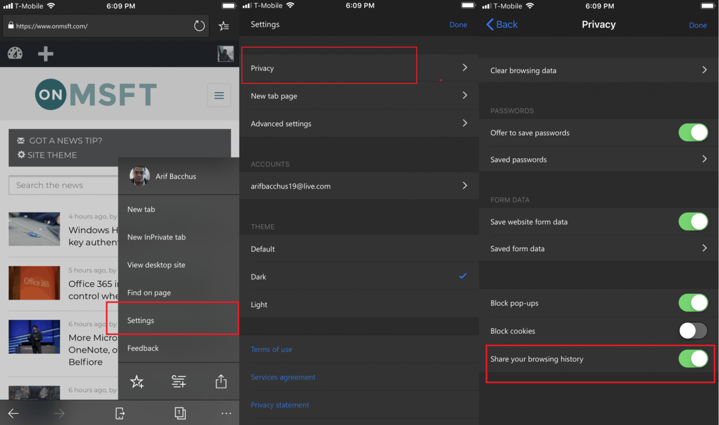The image size is (719, 425).
Task: Select Find on page
Action: pyautogui.click(x=179, y=292)
